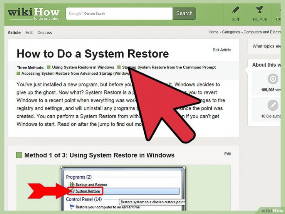The width and height of the screenshot is (285, 214).
Task: Click the How to Do a System Restore title
Action: [x=93, y=54]
